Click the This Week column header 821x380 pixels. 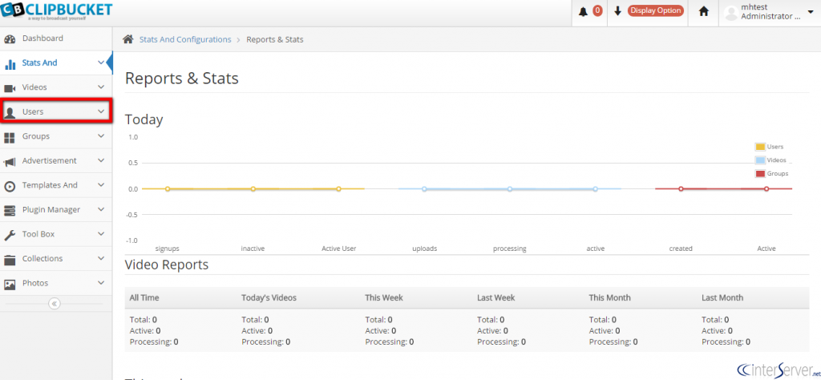point(384,297)
